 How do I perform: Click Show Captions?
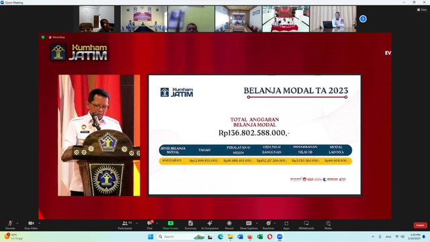249,225
